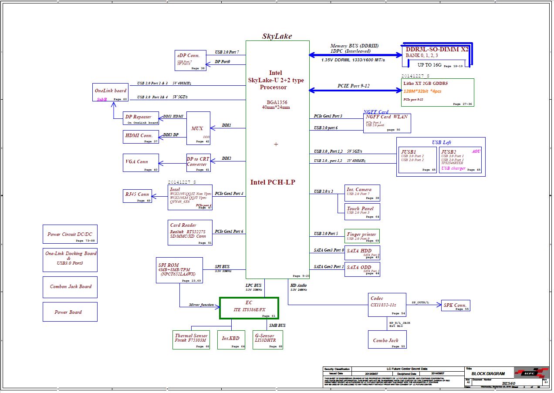Select the "USB Left" group heading
554x393 pixels.
pyautogui.click(x=441, y=142)
